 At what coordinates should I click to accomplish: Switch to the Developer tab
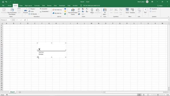point(62,6)
